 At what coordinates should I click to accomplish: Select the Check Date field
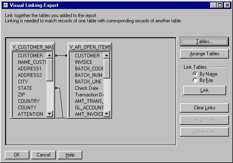coord(86,88)
